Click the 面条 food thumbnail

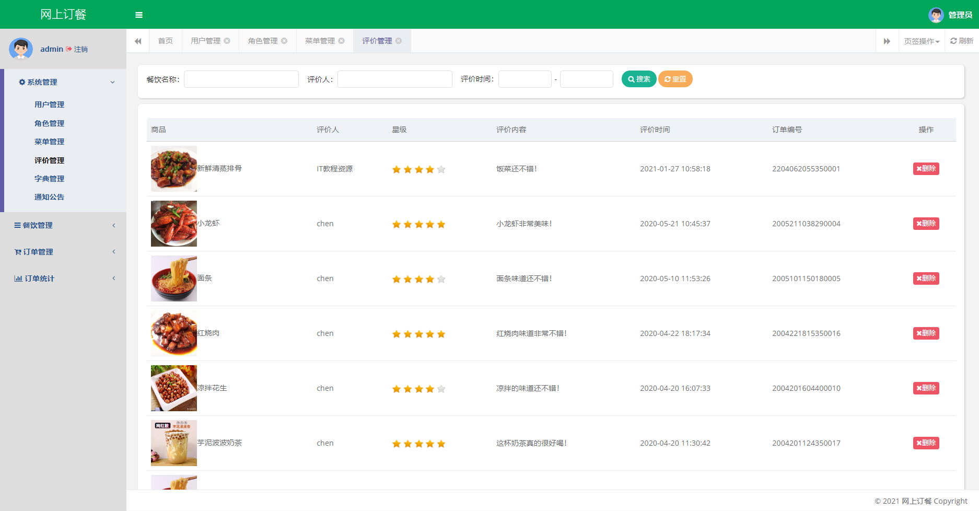(174, 278)
